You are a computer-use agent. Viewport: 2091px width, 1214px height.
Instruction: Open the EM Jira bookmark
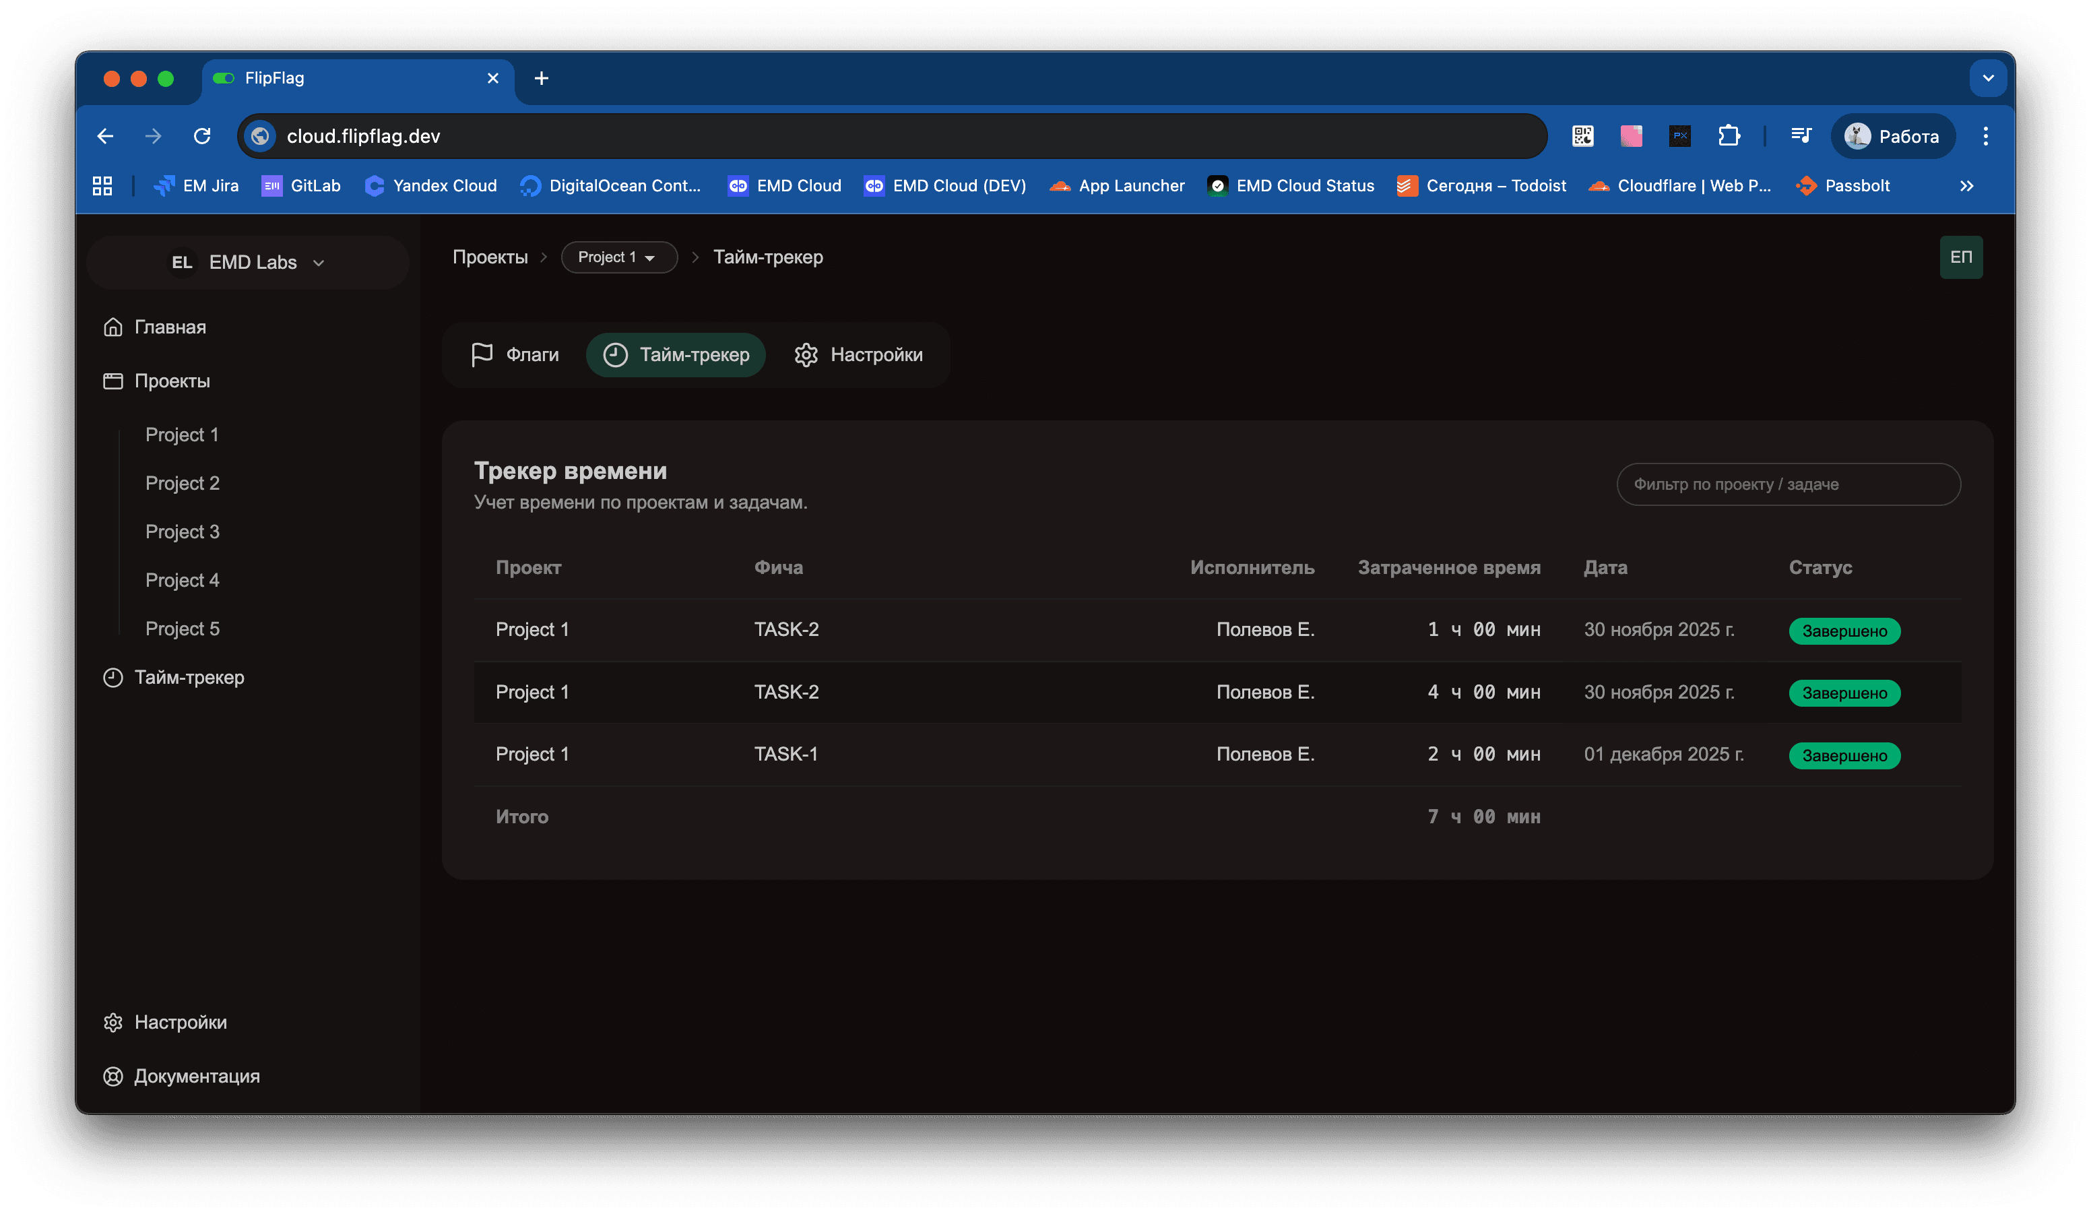pos(197,186)
